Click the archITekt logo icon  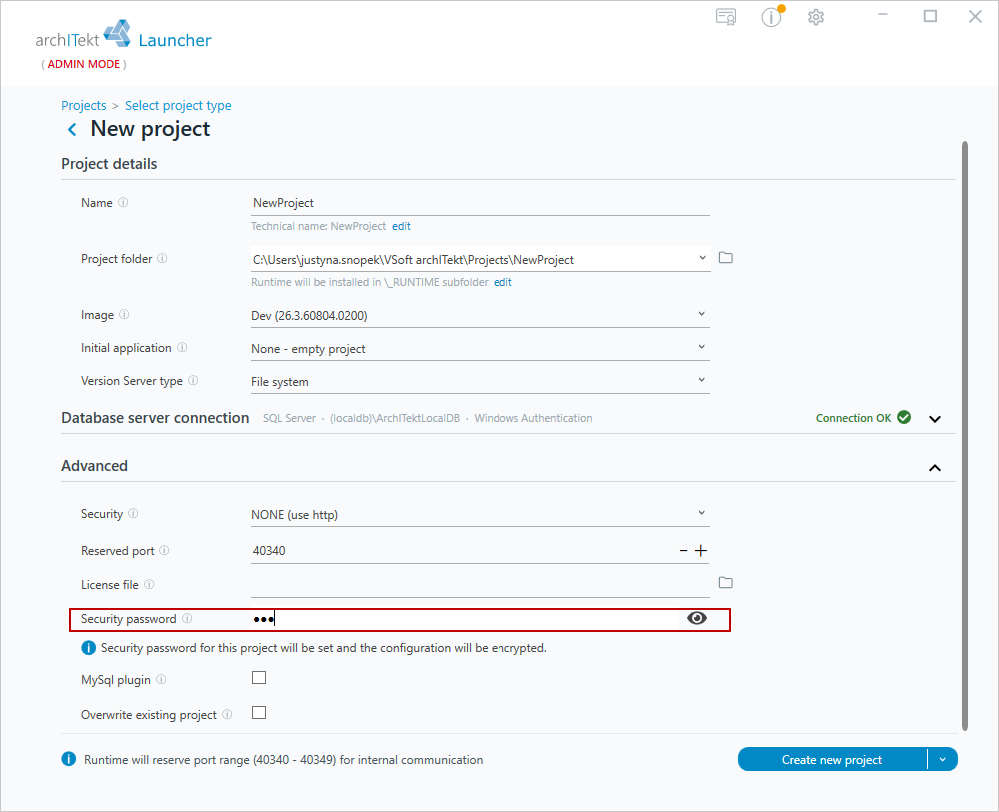pyautogui.click(x=117, y=33)
